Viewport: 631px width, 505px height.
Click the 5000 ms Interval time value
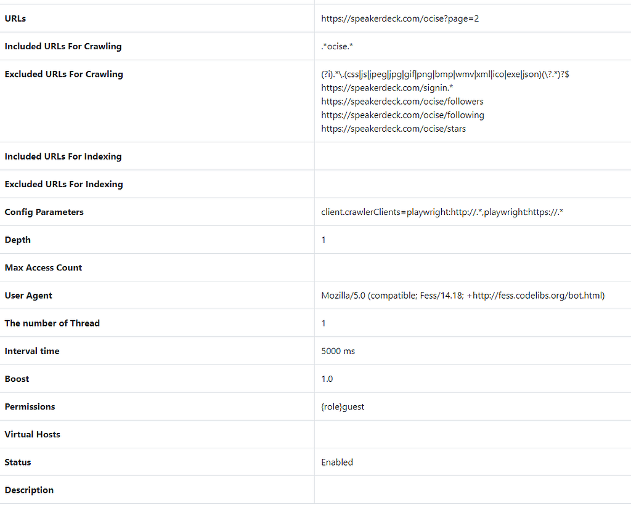tap(338, 351)
